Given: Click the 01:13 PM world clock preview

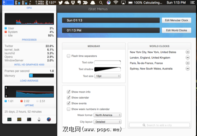Looking at the screenshot, I should [111, 30].
